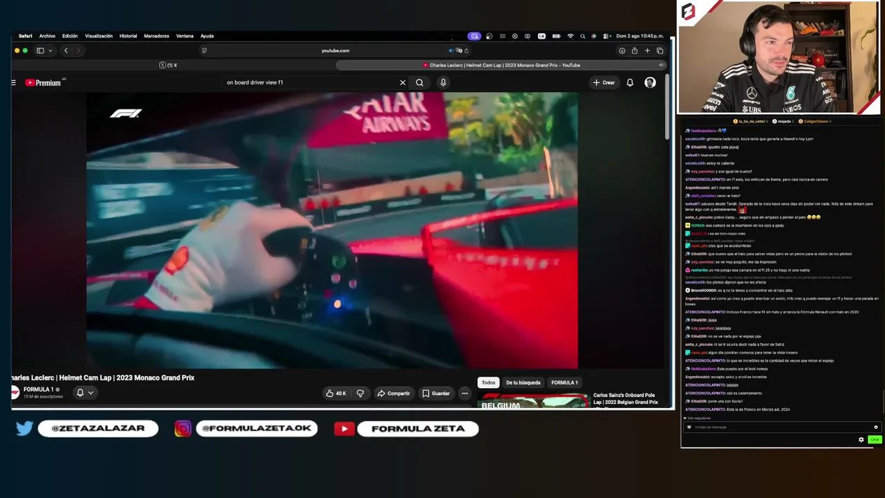Select the FORMULA 1 filter chip
Image resolution: width=885 pixels, height=498 pixels.
pyautogui.click(x=564, y=382)
